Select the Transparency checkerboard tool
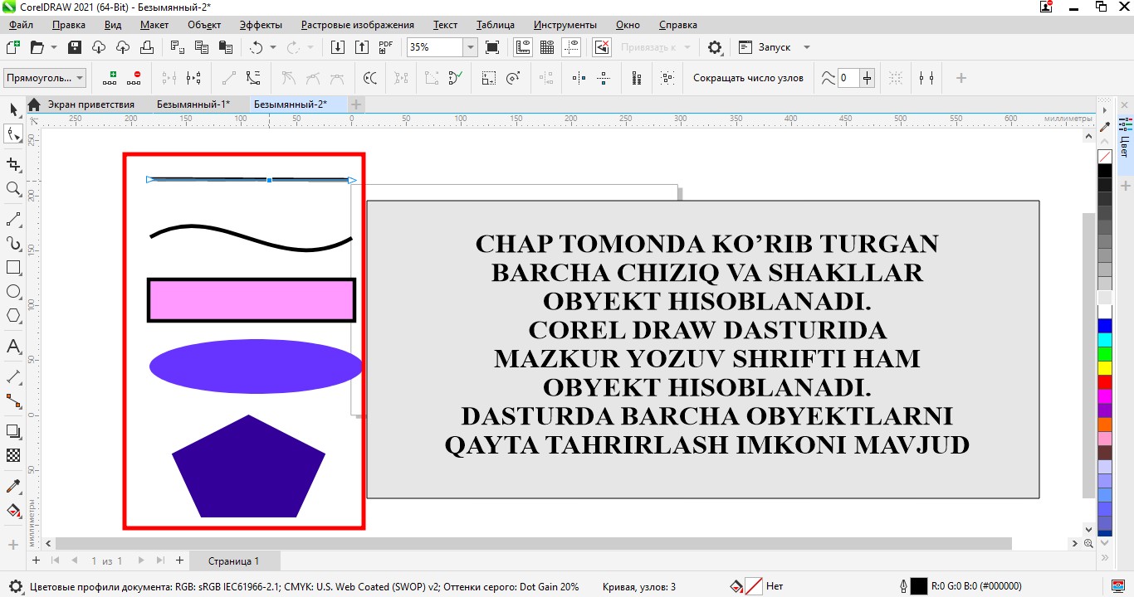The image size is (1134, 597). (x=13, y=455)
